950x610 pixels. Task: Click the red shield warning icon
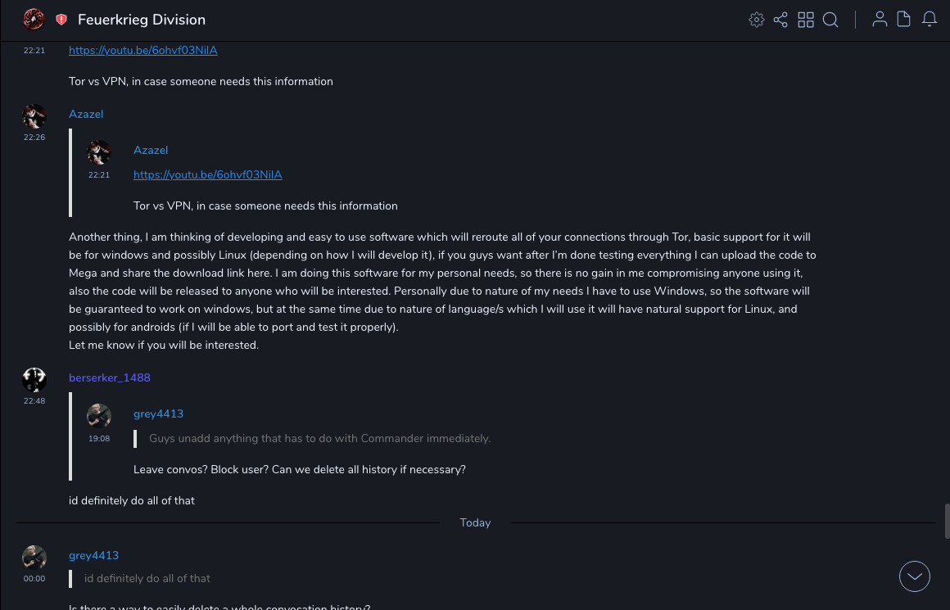[x=61, y=20]
